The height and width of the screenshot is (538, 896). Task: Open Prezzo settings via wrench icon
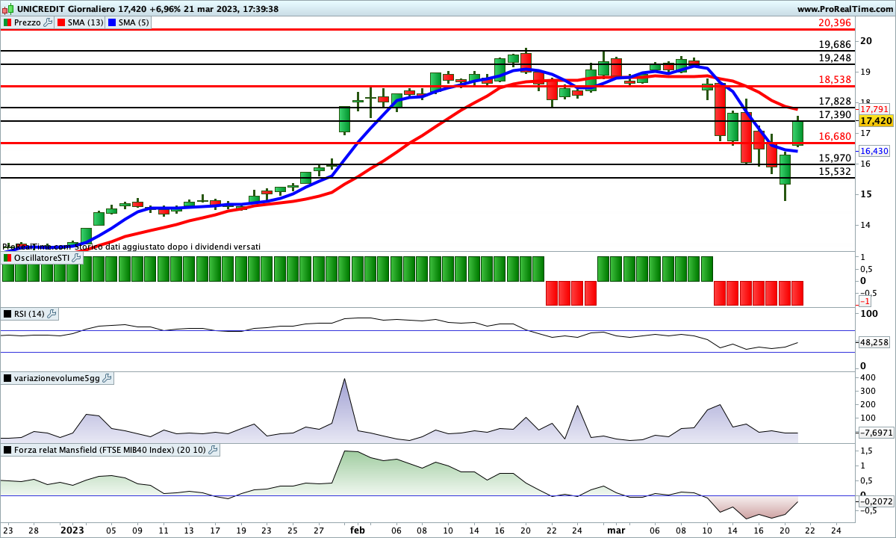(x=49, y=22)
